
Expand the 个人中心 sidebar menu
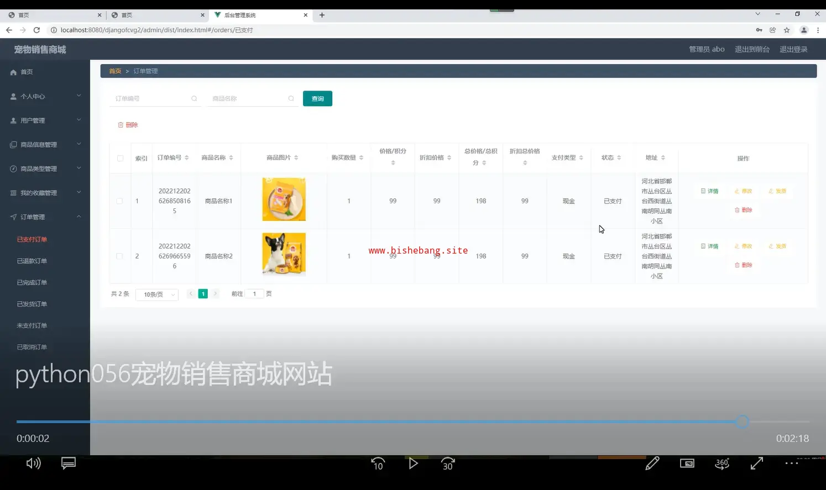pos(45,96)
